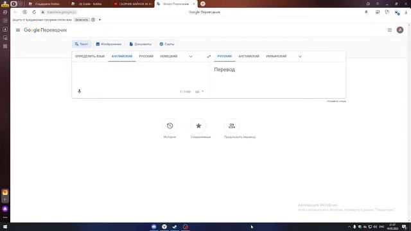
Task: Open the browser main menu lines icon
Action: pyautogui.click(x=378, y=4)
